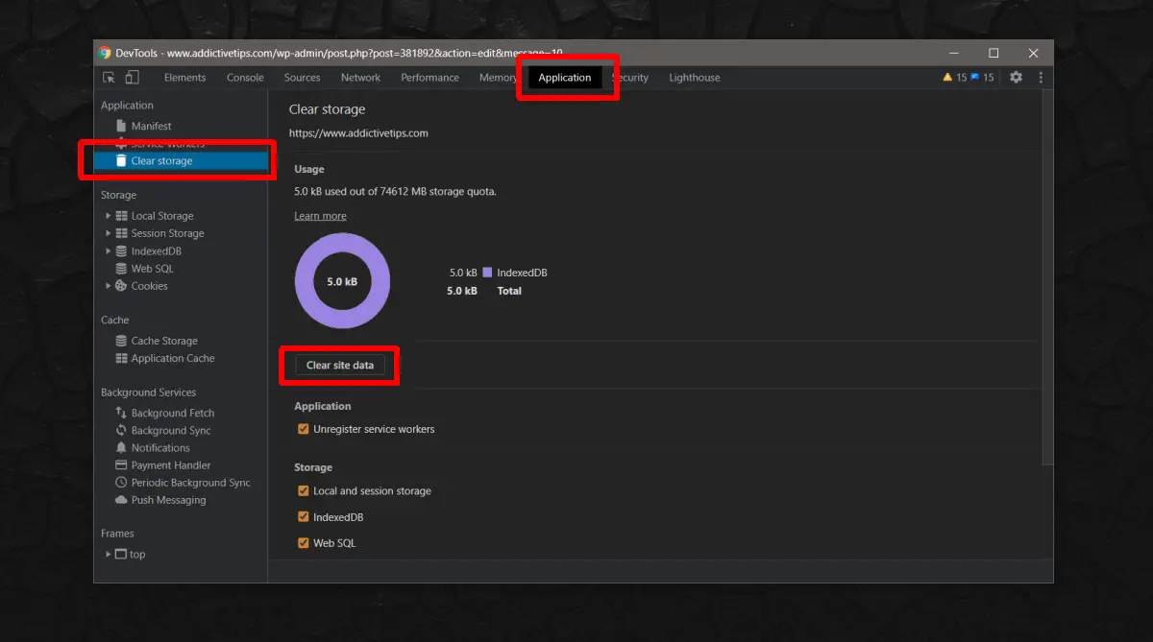The height and width of the screenshot is (642, 1153).
Task: Uncheck Local and session storage checkbox
Action: (304, 490)
